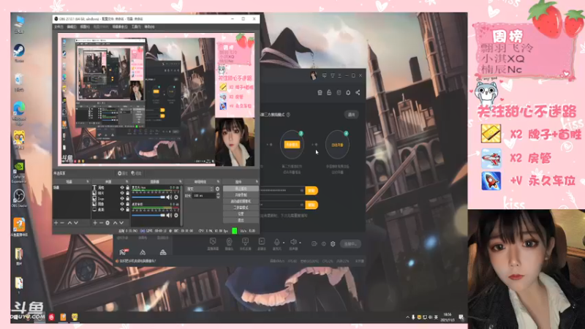Click share icon in Douyu streamer window
The width and height of the screenshot is (585, 329).
(x=358, y=93)
